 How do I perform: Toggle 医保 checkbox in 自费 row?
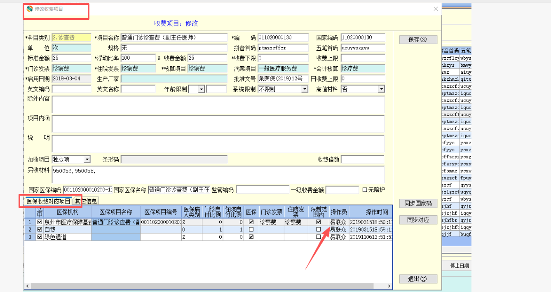click(251, 229)
